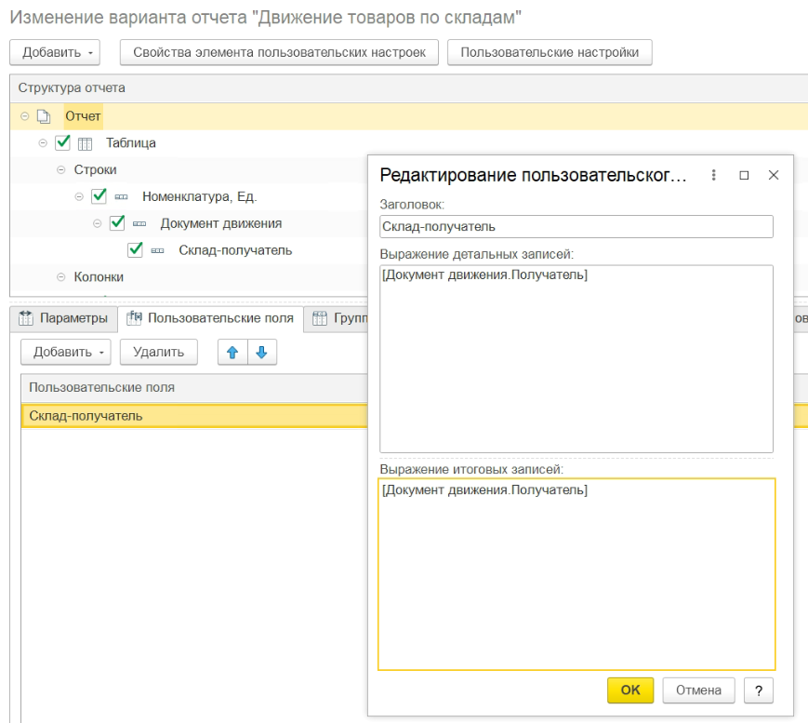Screen dimensions: 808x723
Task: Collapse the Номенклатура, Ед. grouping
Action: 79,196
